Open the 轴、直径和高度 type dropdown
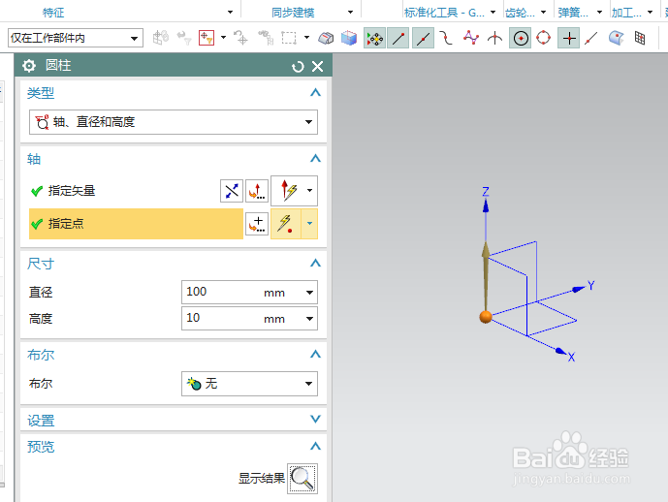 tap(174, 122)
